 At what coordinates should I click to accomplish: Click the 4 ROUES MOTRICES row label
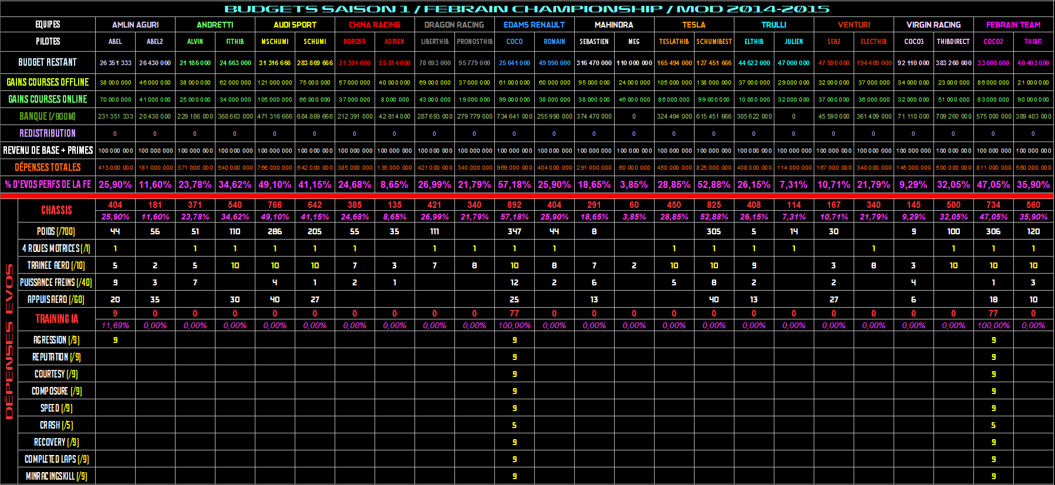(x=56, y=248)
